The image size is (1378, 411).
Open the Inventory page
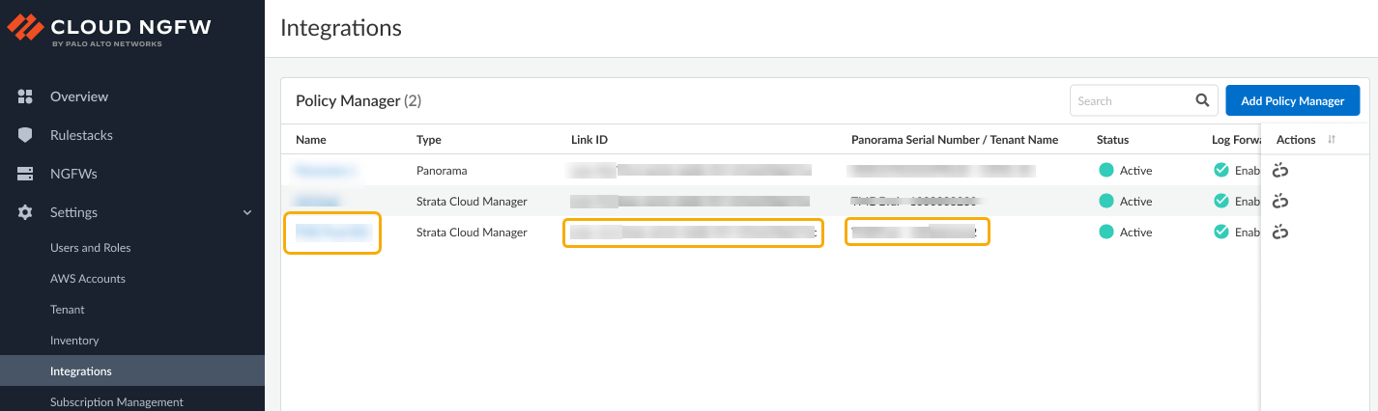click(x=74, y=341)
